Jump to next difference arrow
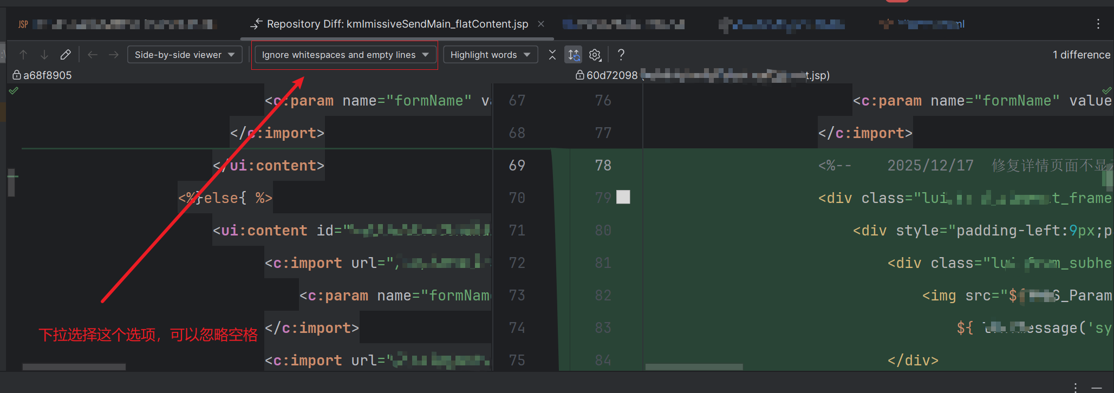 coord(44,55)
